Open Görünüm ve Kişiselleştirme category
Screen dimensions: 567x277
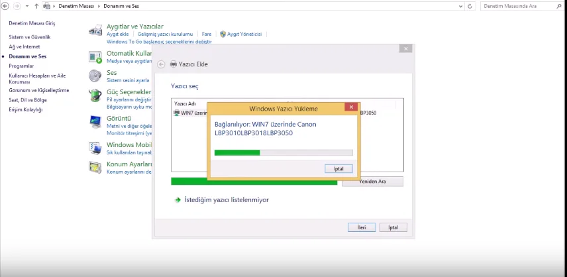38,90
